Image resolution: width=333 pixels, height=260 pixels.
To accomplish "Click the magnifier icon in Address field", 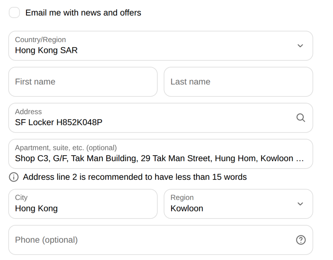I will (x=300, y=117).
